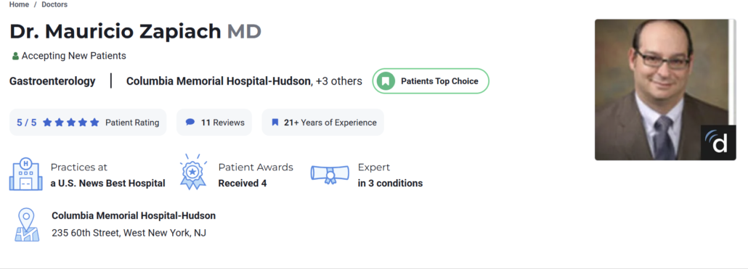Open the 11 Reviews badge
Screen dimensions: 748x269
pos(214,123)
